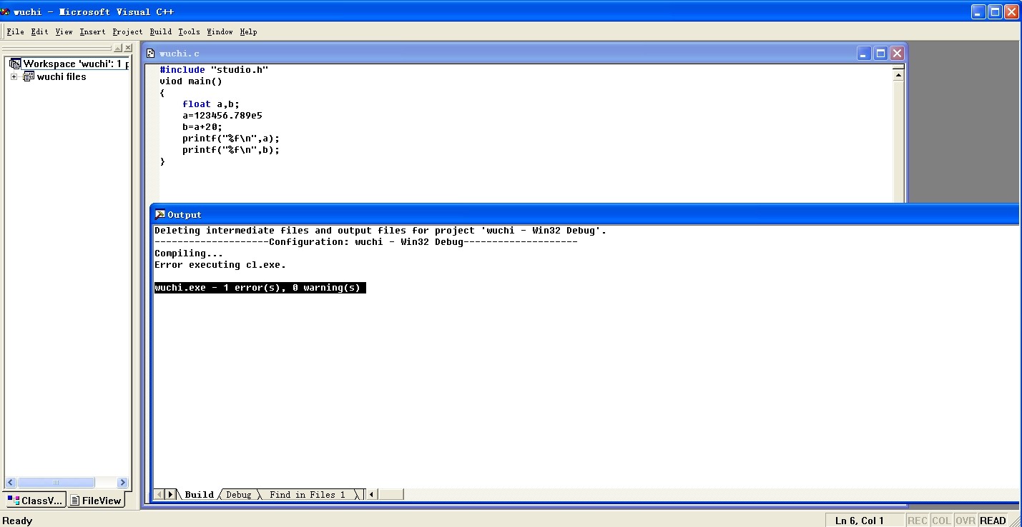Click the 'Error executing cl.exe.' line
1022x527 pixels.
(220, 265)
